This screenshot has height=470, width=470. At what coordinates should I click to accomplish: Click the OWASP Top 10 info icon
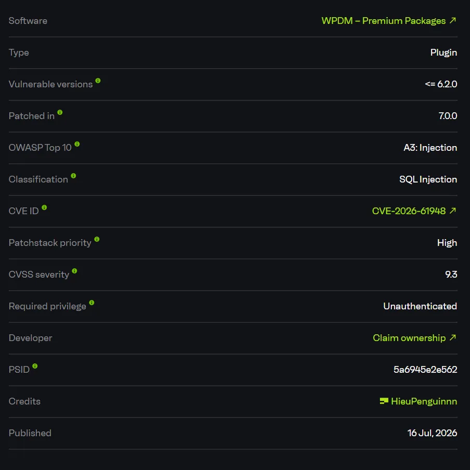77,144
